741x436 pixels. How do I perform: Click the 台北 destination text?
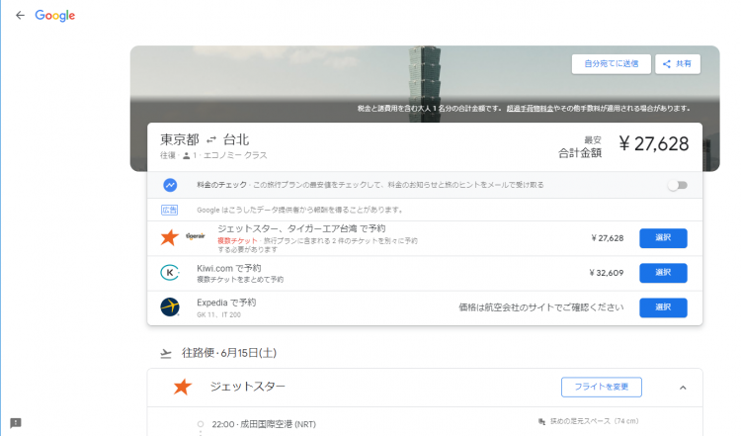(x=236, y=139)
